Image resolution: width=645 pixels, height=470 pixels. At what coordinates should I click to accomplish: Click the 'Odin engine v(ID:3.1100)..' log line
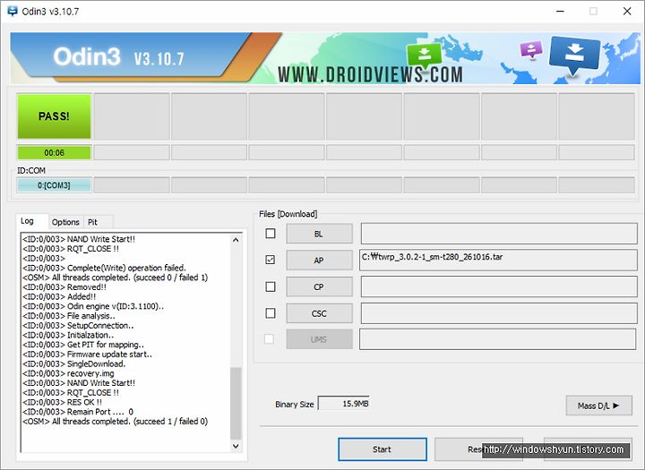tap(93, 306)
